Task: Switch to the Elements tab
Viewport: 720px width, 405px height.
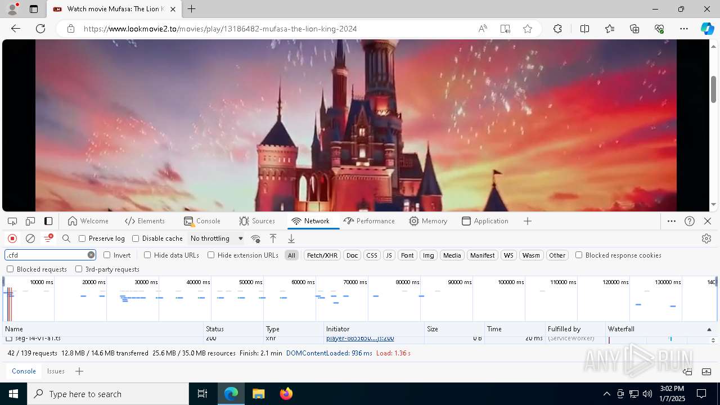Action: 145,221
